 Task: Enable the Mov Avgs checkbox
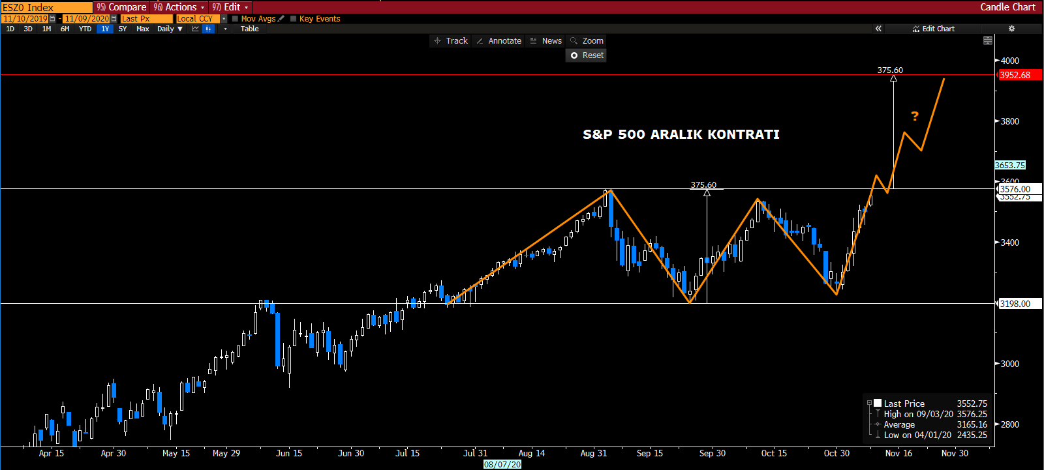[x=236, y=19]
